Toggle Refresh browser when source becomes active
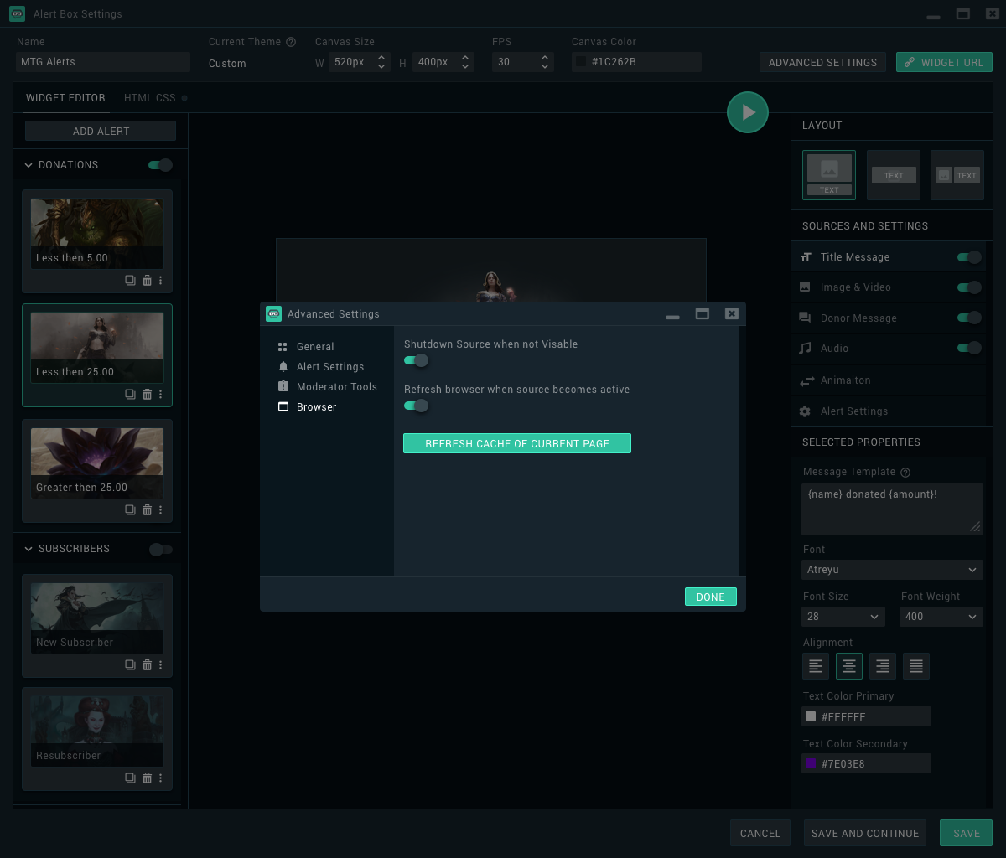 point(416,406)
